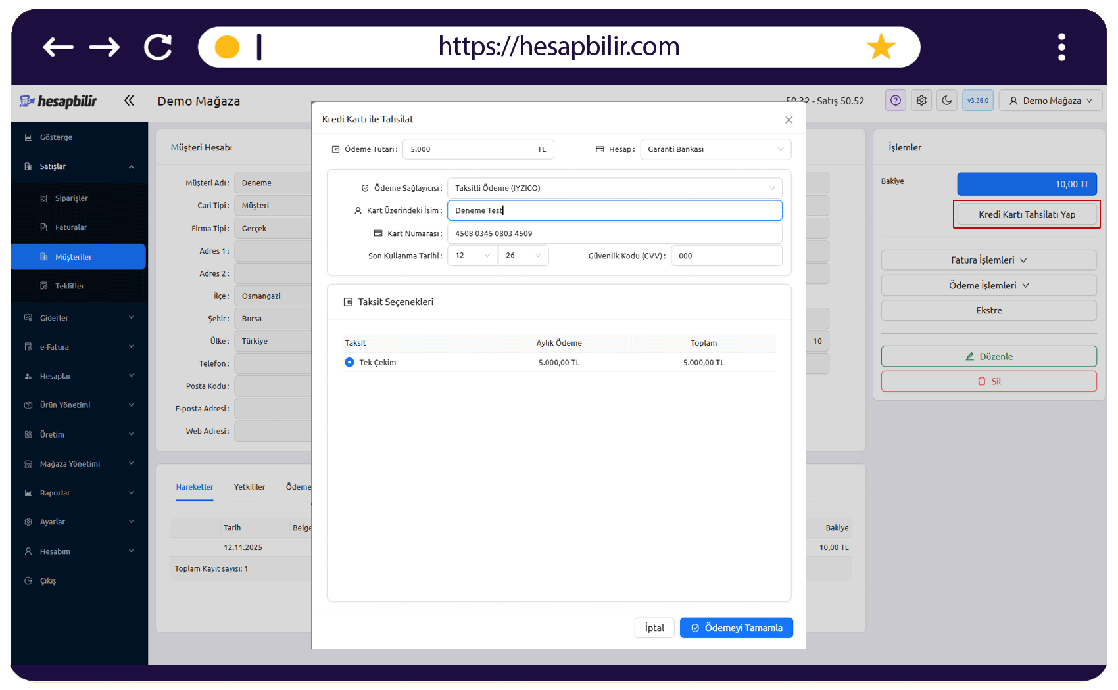Collapse the sidebar with double-chevron icon
Image resolution: width=1118 pixels, height=690 pixels.
(129, 101)
